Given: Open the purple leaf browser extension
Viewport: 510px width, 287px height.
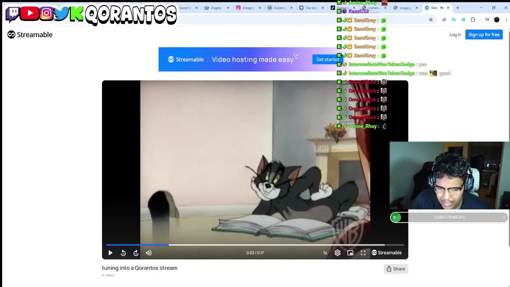Looking at the screenshot, I should 444,20.
